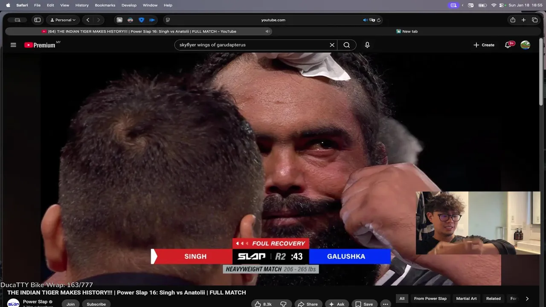Image resolution: width=546 pixels, height=307 pixels.
Task: Subscribe to Power Slap channel
Action: click(96, 304)
